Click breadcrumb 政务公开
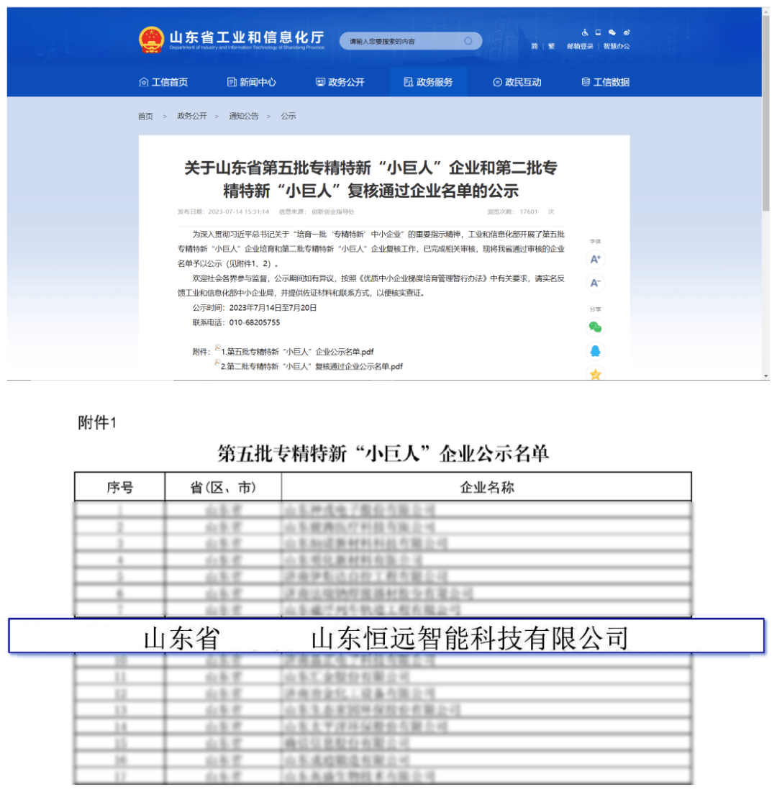Image resolution: width=777 pixels, height=792 pixels. tap(192, 116)
